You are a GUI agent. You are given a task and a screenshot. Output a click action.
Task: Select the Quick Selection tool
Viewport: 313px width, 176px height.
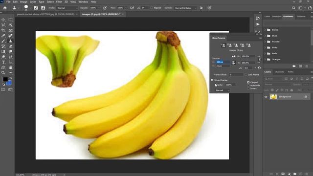click(10, 25)
